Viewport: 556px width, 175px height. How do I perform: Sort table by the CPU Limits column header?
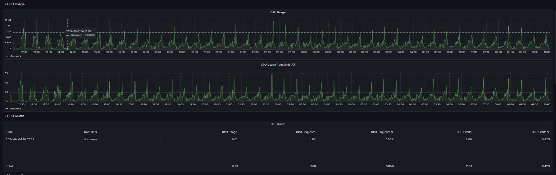click(464, 132)
